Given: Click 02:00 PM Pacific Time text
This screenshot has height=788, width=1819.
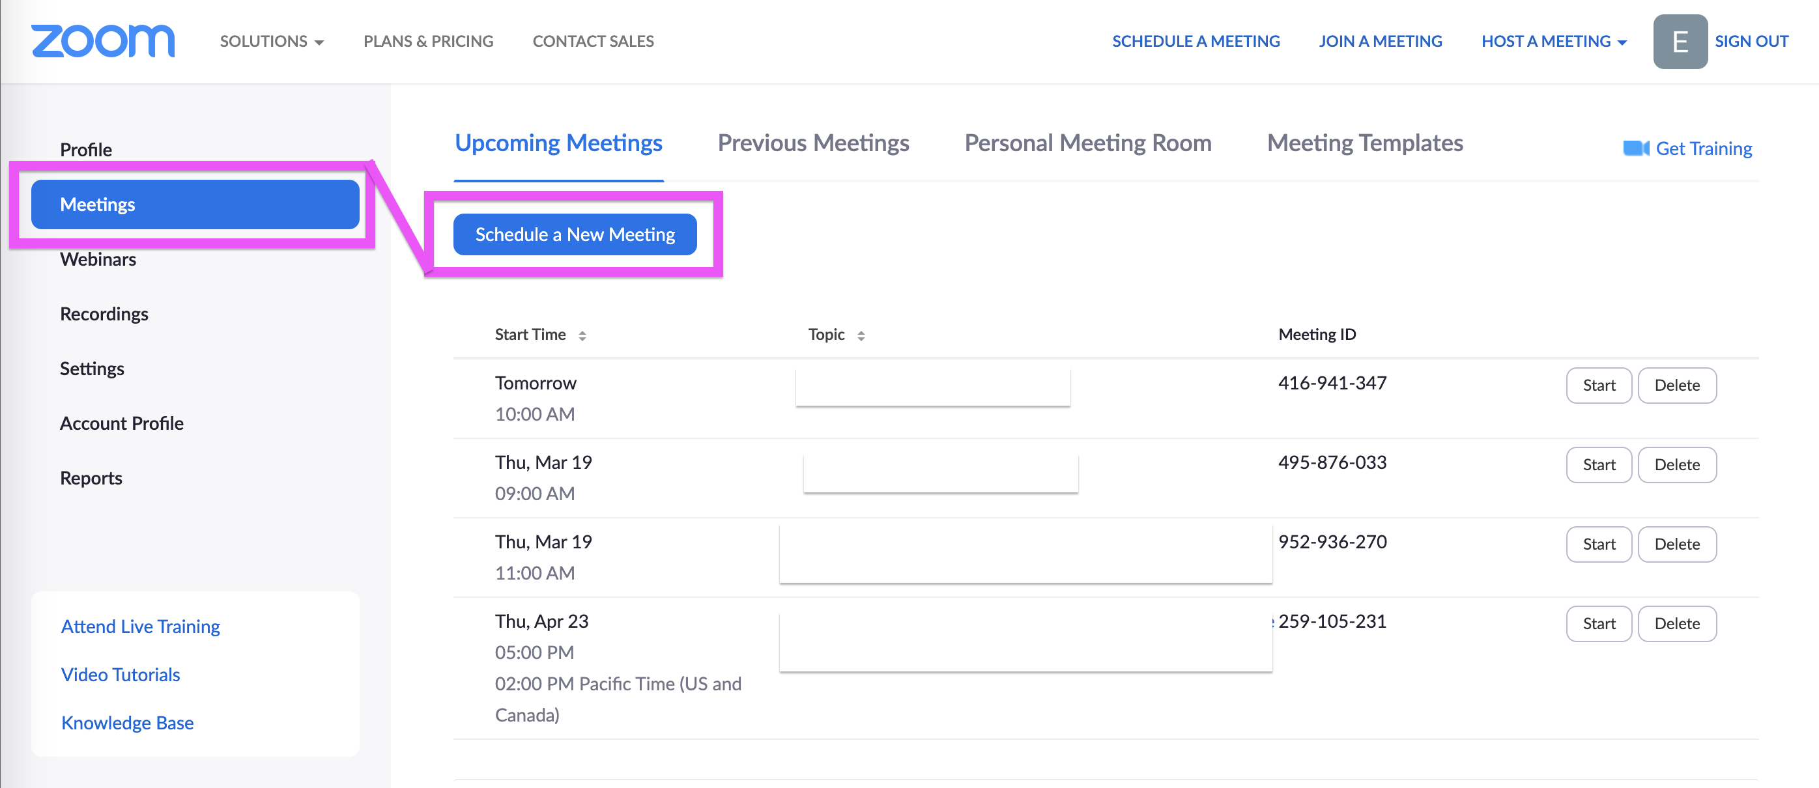Looking at the screenshot, I should point(618,699).
